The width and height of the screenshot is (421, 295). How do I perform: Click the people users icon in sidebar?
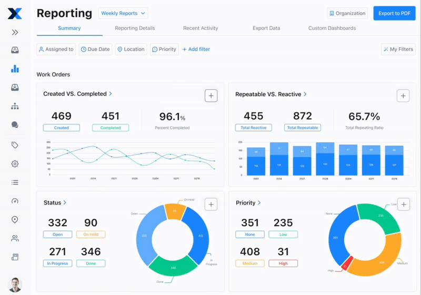[15, 238]
